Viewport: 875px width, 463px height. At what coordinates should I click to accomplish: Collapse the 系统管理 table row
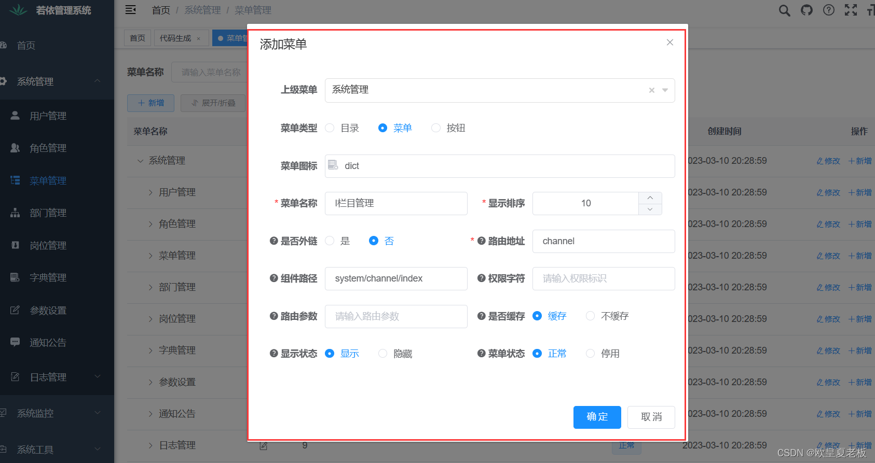click(140, 161)
